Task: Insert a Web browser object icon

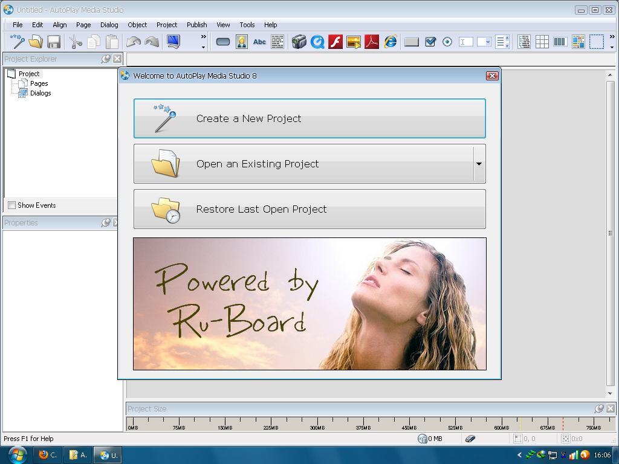Action: [x=391, y=42]
